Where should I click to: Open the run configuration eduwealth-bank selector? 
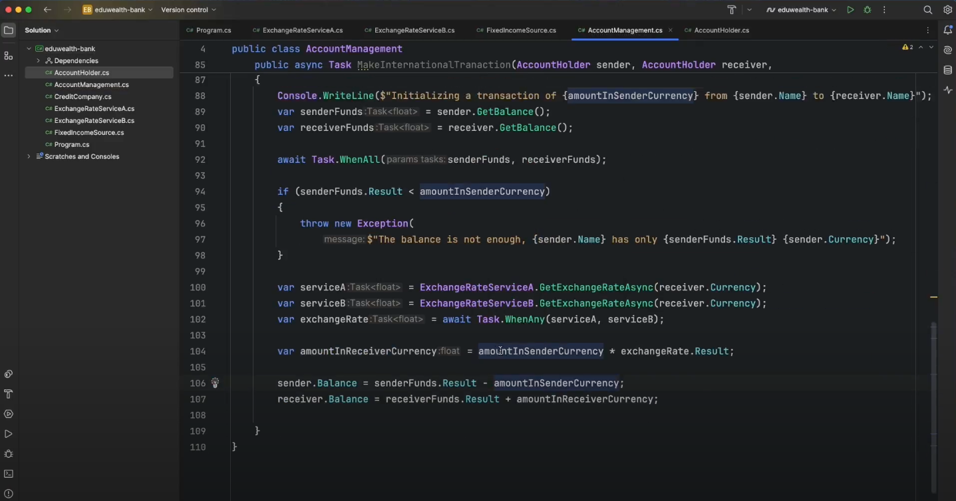click(x=802, y=10)
